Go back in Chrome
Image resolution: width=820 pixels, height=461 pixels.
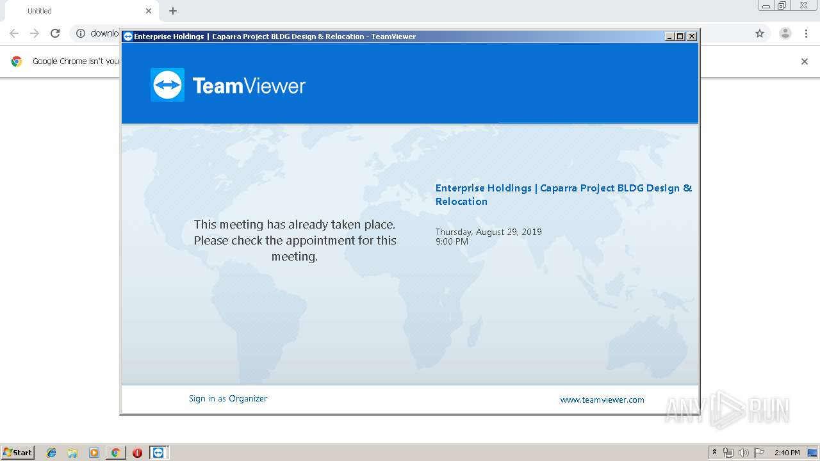point(14,33)
